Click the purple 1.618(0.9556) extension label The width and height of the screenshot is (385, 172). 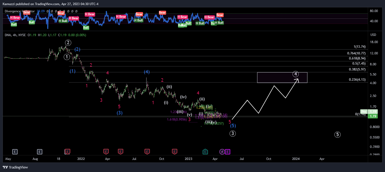[x=177, y=119]
